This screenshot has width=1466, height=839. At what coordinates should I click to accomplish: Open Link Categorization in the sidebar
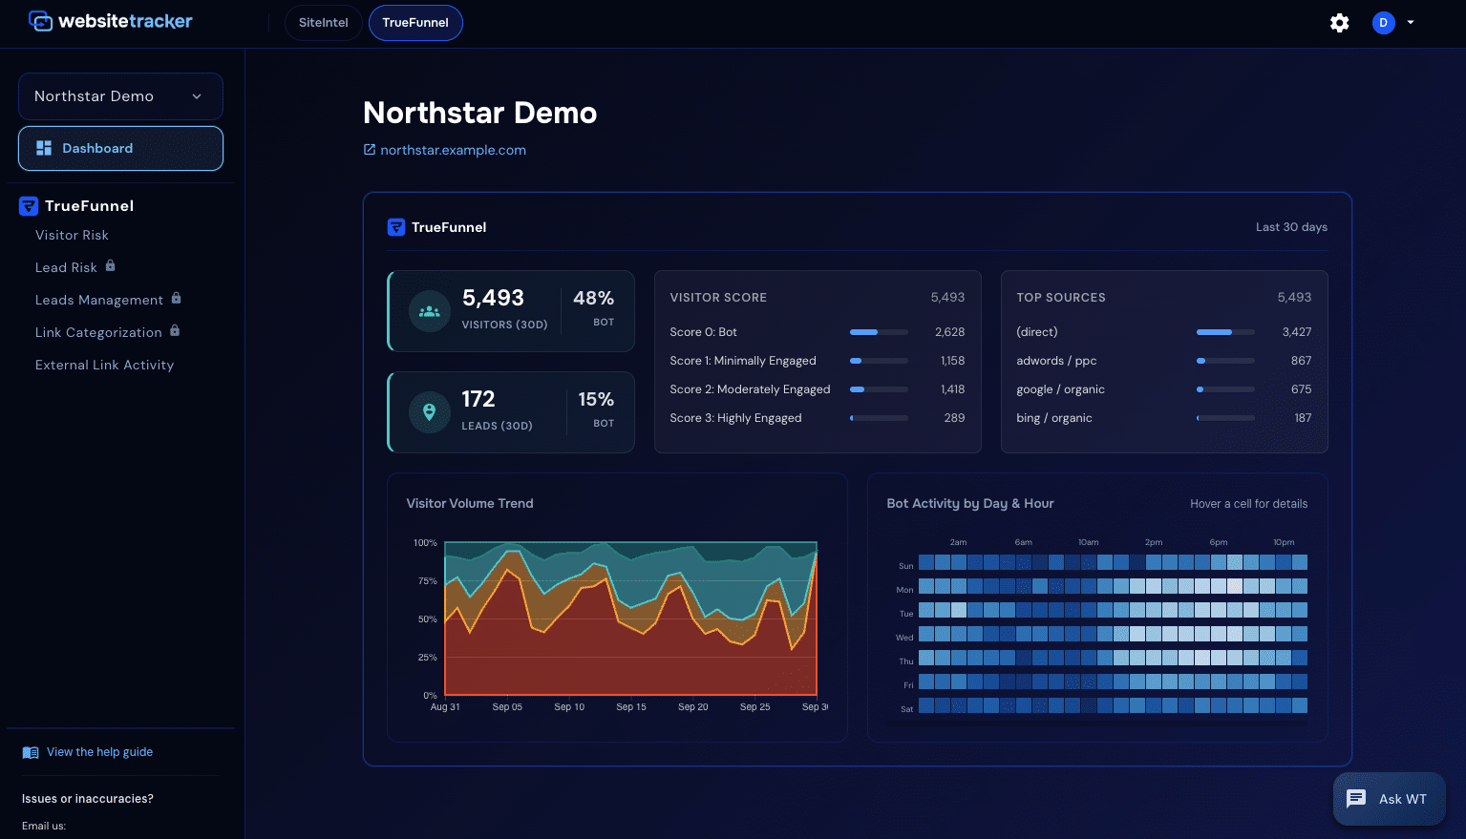[x=98, y=332]
